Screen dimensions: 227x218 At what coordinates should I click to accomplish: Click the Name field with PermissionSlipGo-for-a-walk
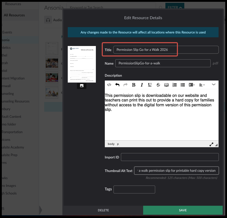163,63
